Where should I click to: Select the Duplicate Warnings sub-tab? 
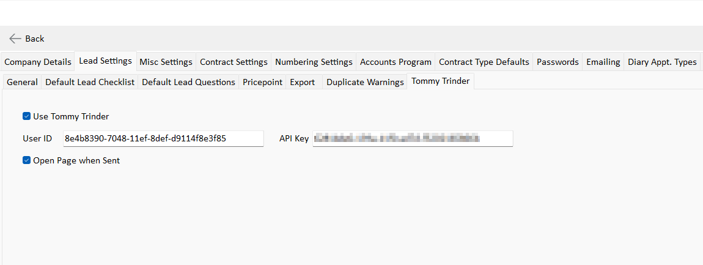tap(365, 82)
